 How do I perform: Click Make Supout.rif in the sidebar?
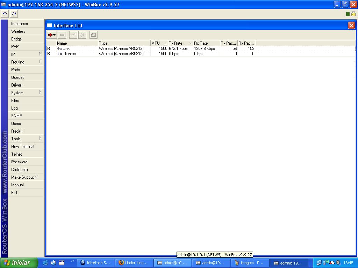pyautogui.click(x=26, y=177)
